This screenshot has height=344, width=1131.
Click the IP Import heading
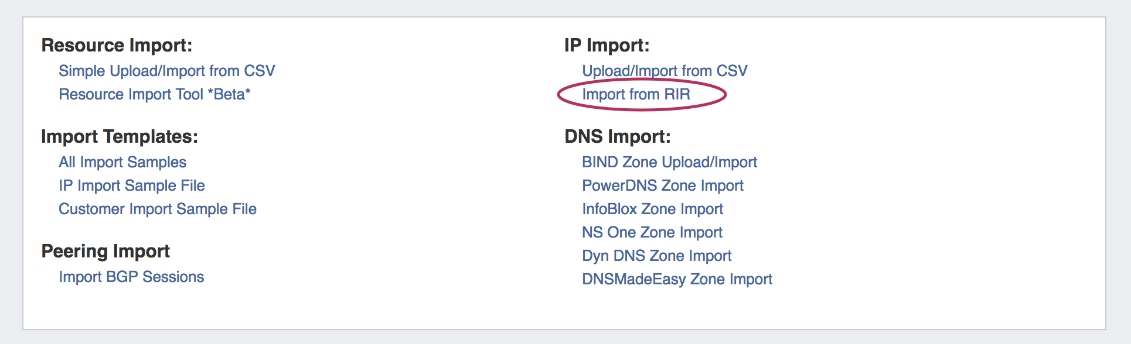pos(607,45)
